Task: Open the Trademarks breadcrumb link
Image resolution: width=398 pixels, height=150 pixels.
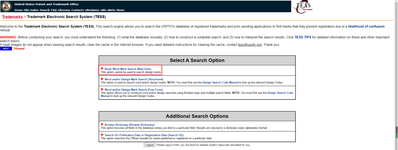Action: point(12,17)
